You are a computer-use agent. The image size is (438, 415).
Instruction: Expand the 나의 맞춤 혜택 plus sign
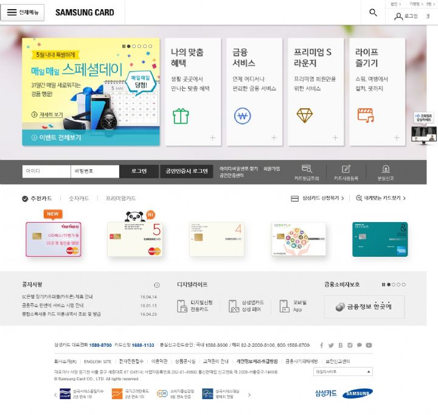coord(212,138)
